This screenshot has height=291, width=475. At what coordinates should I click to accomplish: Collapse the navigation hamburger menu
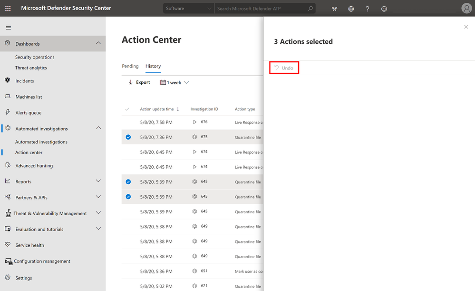coord(9,27)
